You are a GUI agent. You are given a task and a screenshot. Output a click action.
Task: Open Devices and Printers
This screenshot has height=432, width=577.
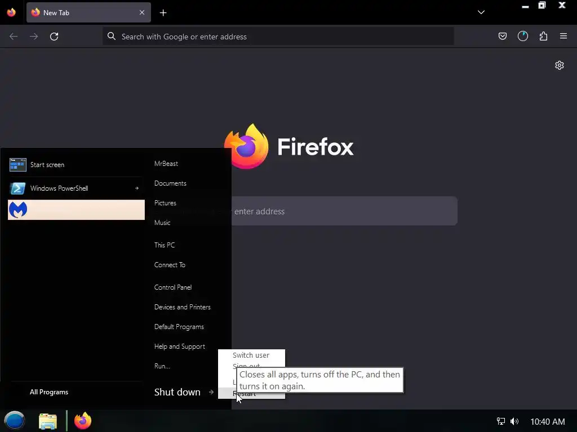(182, 307)
